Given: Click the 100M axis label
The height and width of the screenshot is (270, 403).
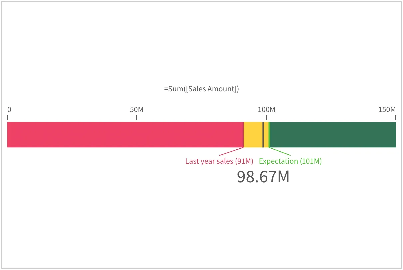Looking at the screenshot, I should 266,110.
